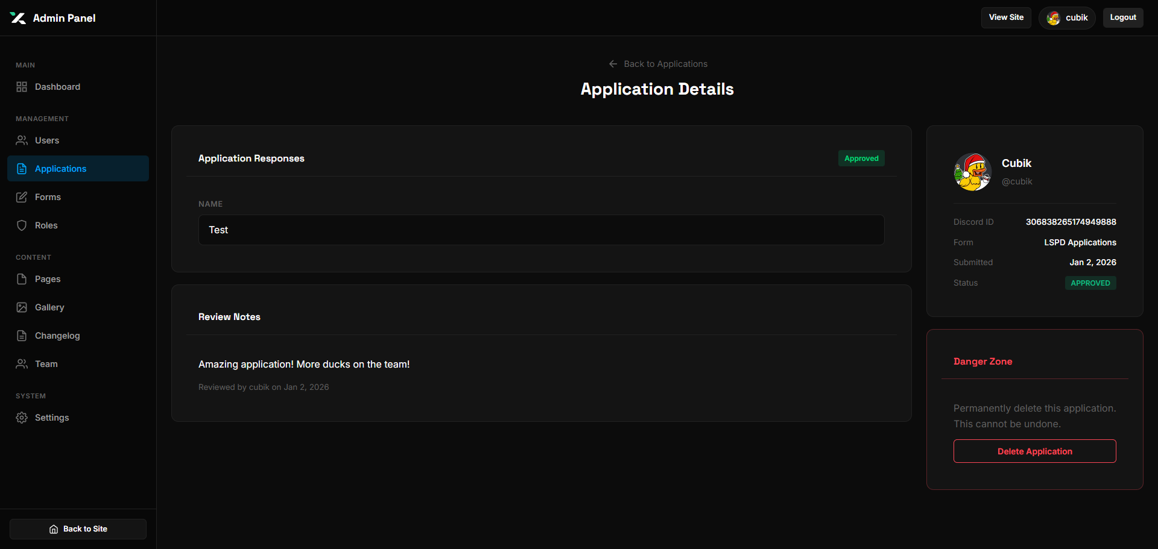Go to Roles in sidebar

(78, 225)
